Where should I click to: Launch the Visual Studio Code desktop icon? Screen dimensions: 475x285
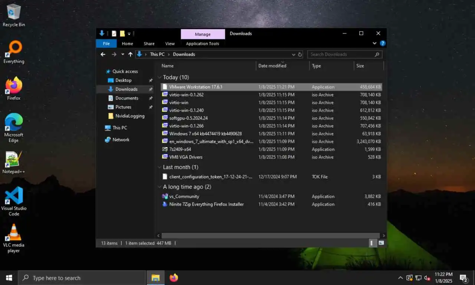(14, 201)
